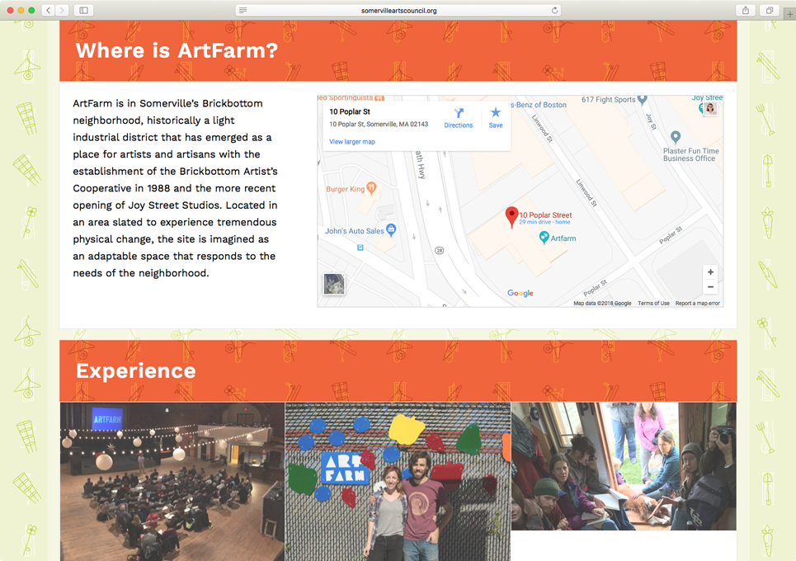Screen dimensions: 796x561
Task: Toggle Reader view in the address bar
Action: coord(242,10)
